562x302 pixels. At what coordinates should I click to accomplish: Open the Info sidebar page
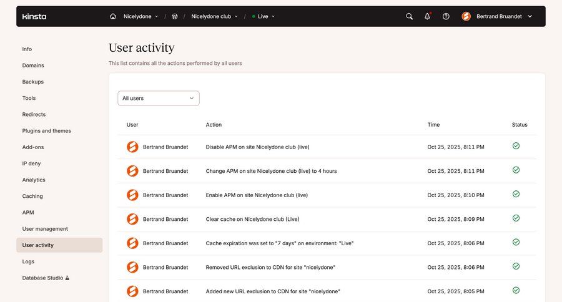click(27, 49)
